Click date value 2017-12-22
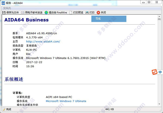This screenshot has width=163, height=113. pyautogui.click(x=34, y=62)
